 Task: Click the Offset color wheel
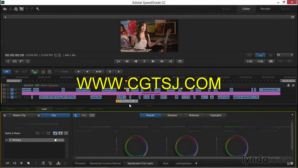136,147
